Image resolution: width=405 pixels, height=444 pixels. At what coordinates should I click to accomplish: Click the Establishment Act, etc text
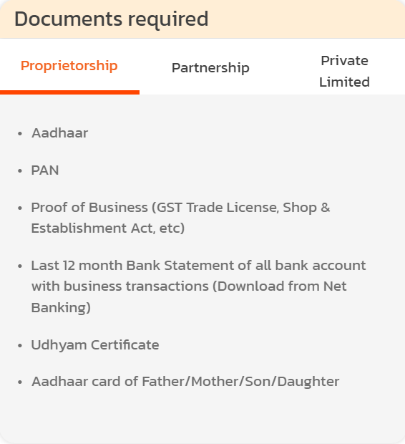[106, 228]
